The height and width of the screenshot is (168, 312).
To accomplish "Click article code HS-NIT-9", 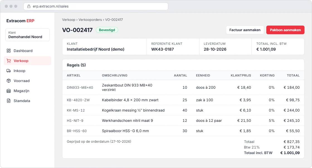I will click(75, 121).
